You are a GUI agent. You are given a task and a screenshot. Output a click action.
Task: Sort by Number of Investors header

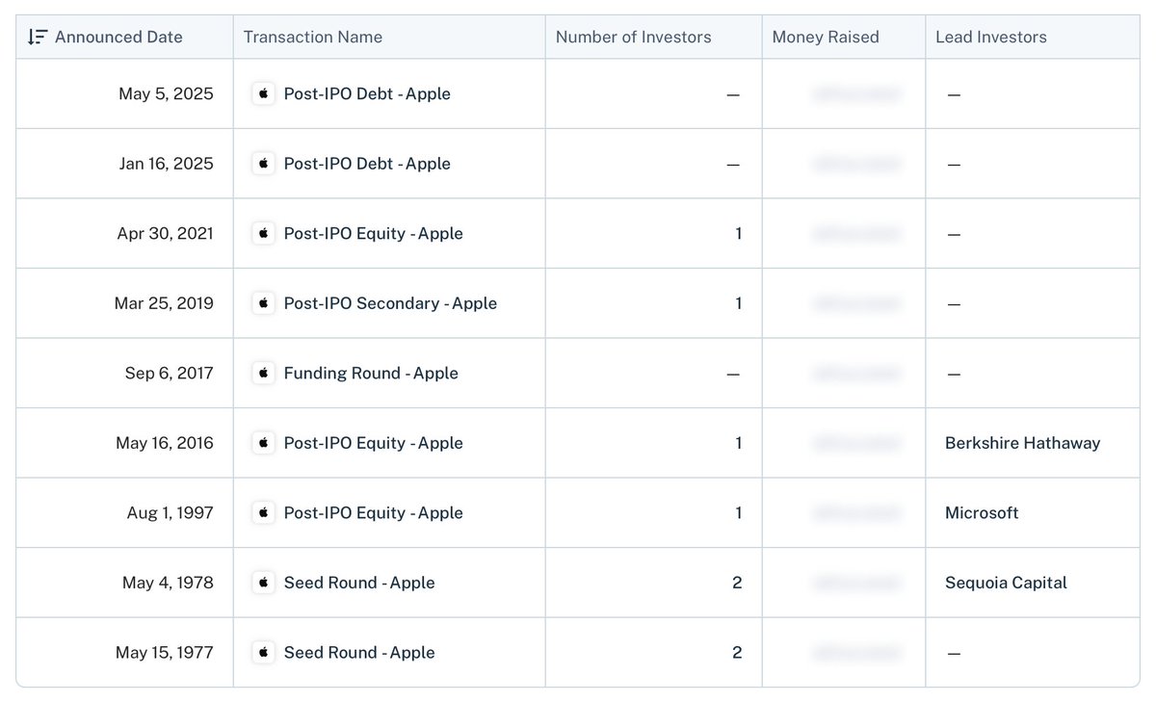(x=634, y=37)
